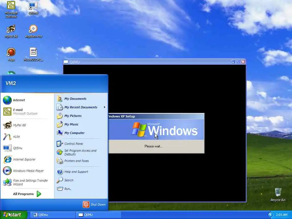Click the Shut Down button
The width and height of the screenshot is (292, 219).
click(94, 204)
